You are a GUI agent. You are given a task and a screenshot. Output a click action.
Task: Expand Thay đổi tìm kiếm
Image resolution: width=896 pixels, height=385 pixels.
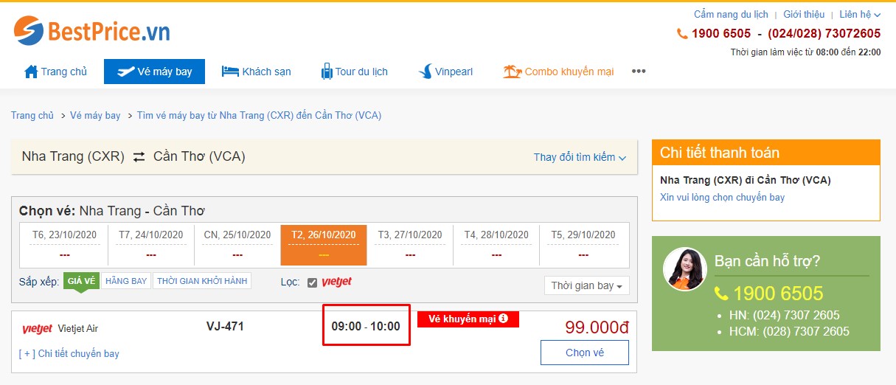pyautogui.click(x=580, y=157)
